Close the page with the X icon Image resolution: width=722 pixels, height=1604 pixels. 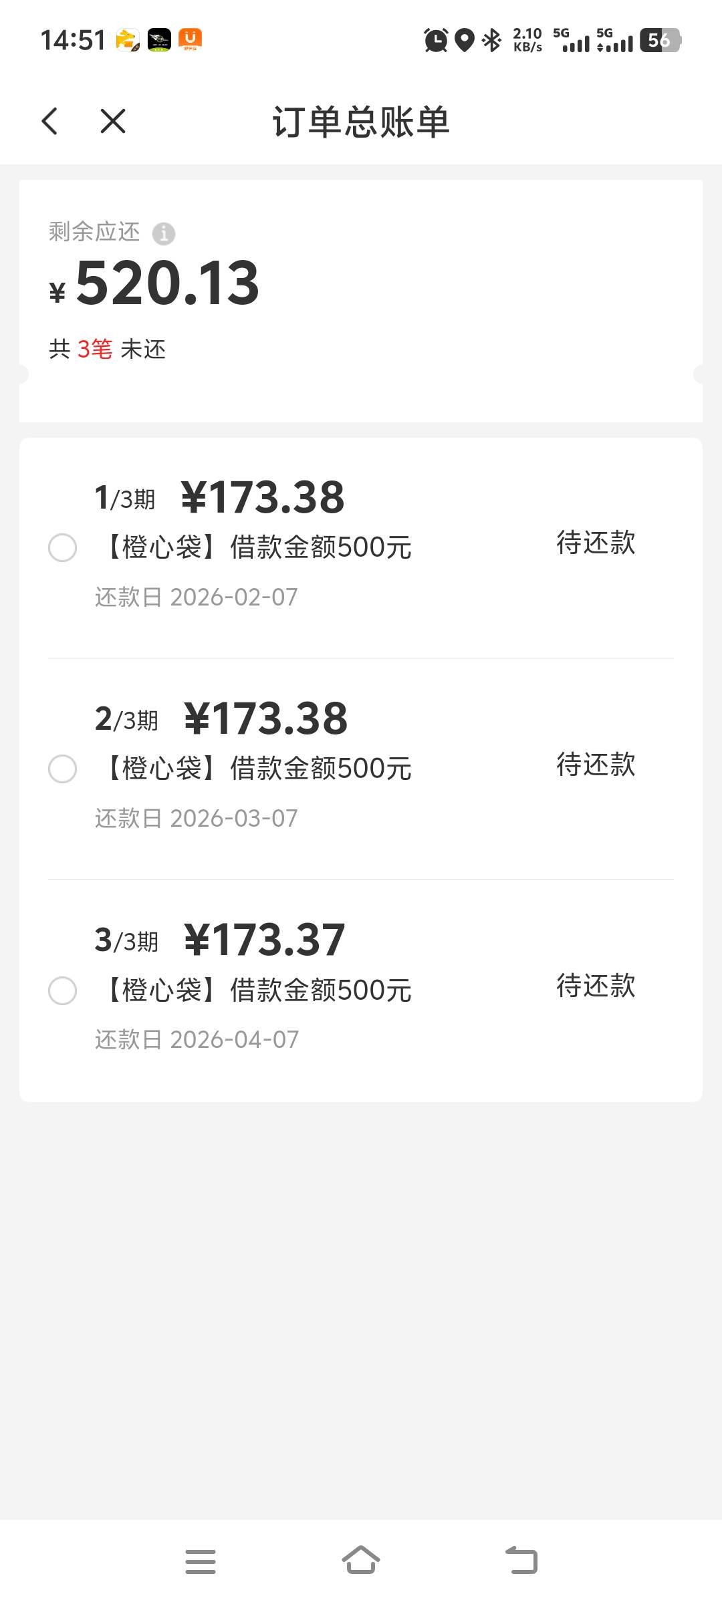point(112,122)
